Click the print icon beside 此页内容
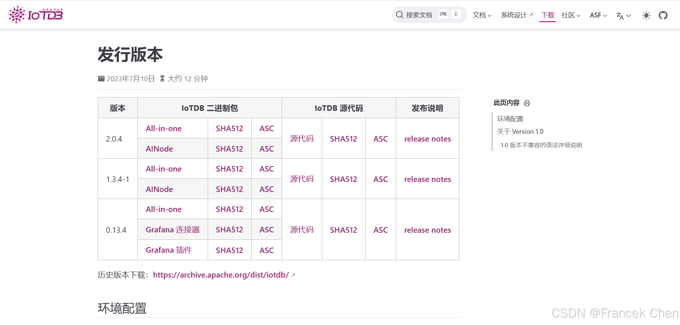The height and width of the screenshot is (325, 680). [x=527, y=103]
